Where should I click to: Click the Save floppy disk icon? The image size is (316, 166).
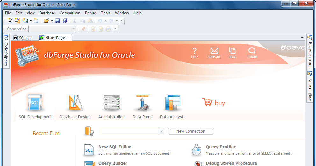pyautogui.click(x=57, y=20)
